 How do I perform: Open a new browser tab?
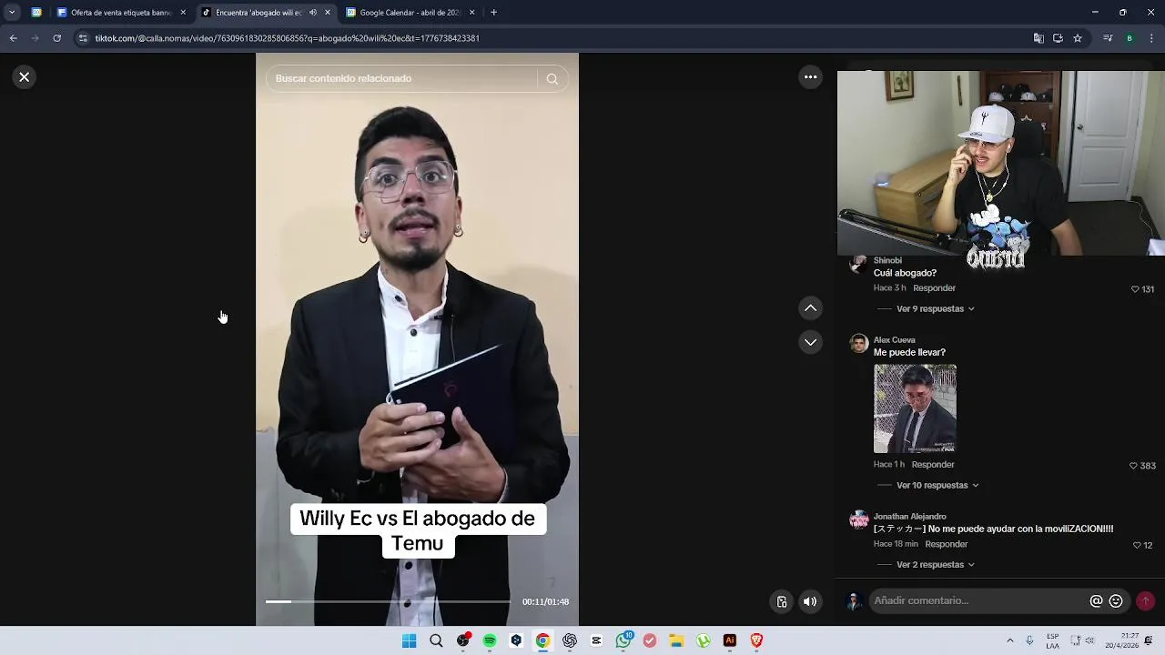pyautogui.click(x=493, y=13)
